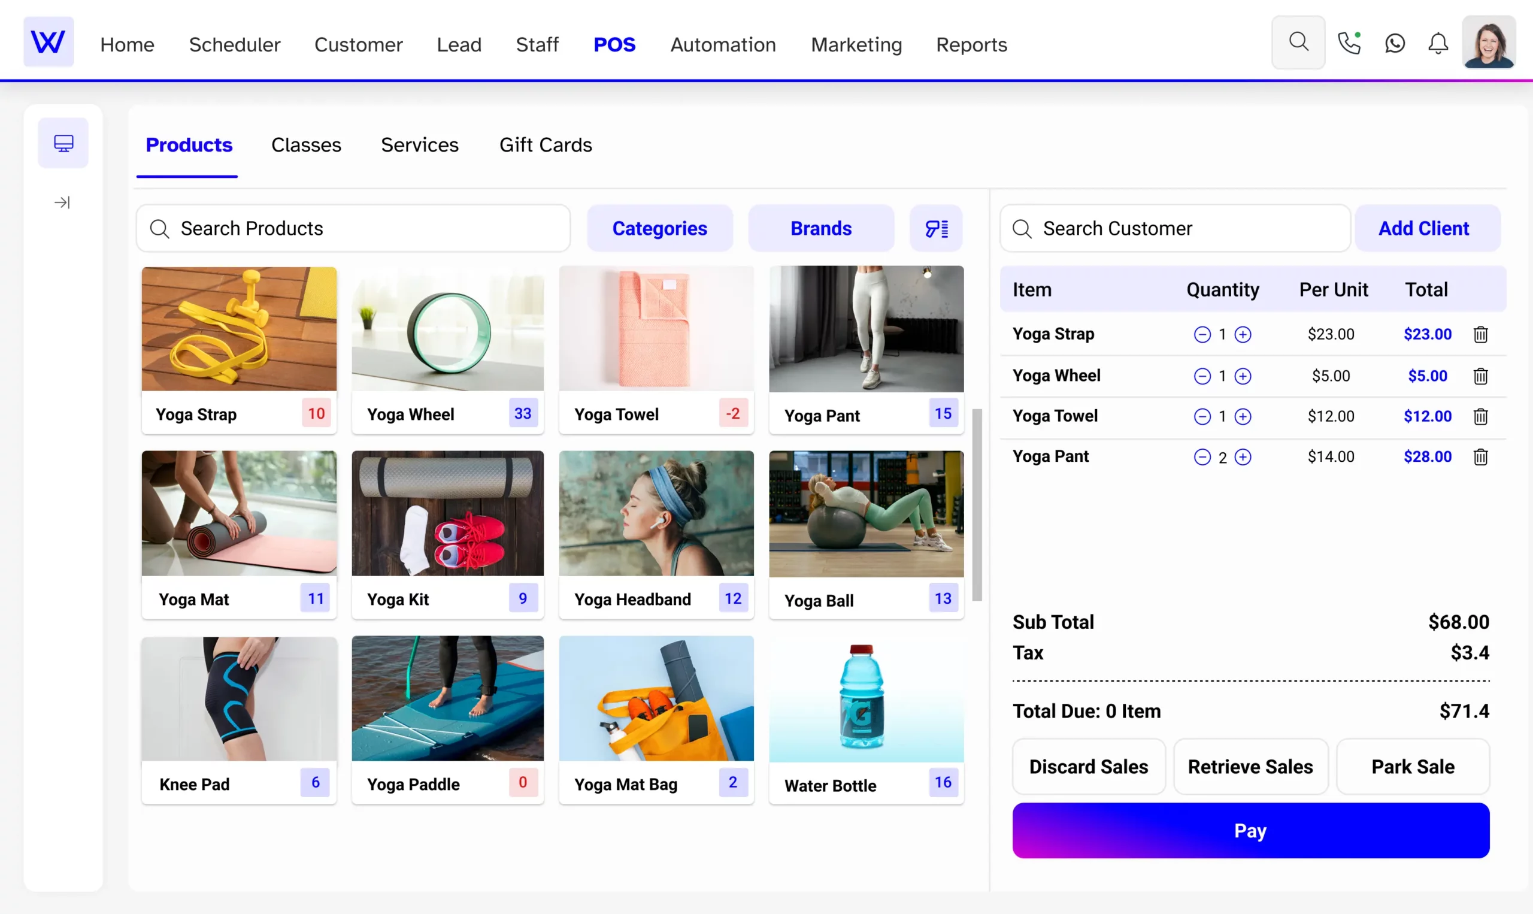The height and width of the screenshot is (914, 1533).
Task: Click the filter/sort icon for products
Action: click(x=936, y=228)
